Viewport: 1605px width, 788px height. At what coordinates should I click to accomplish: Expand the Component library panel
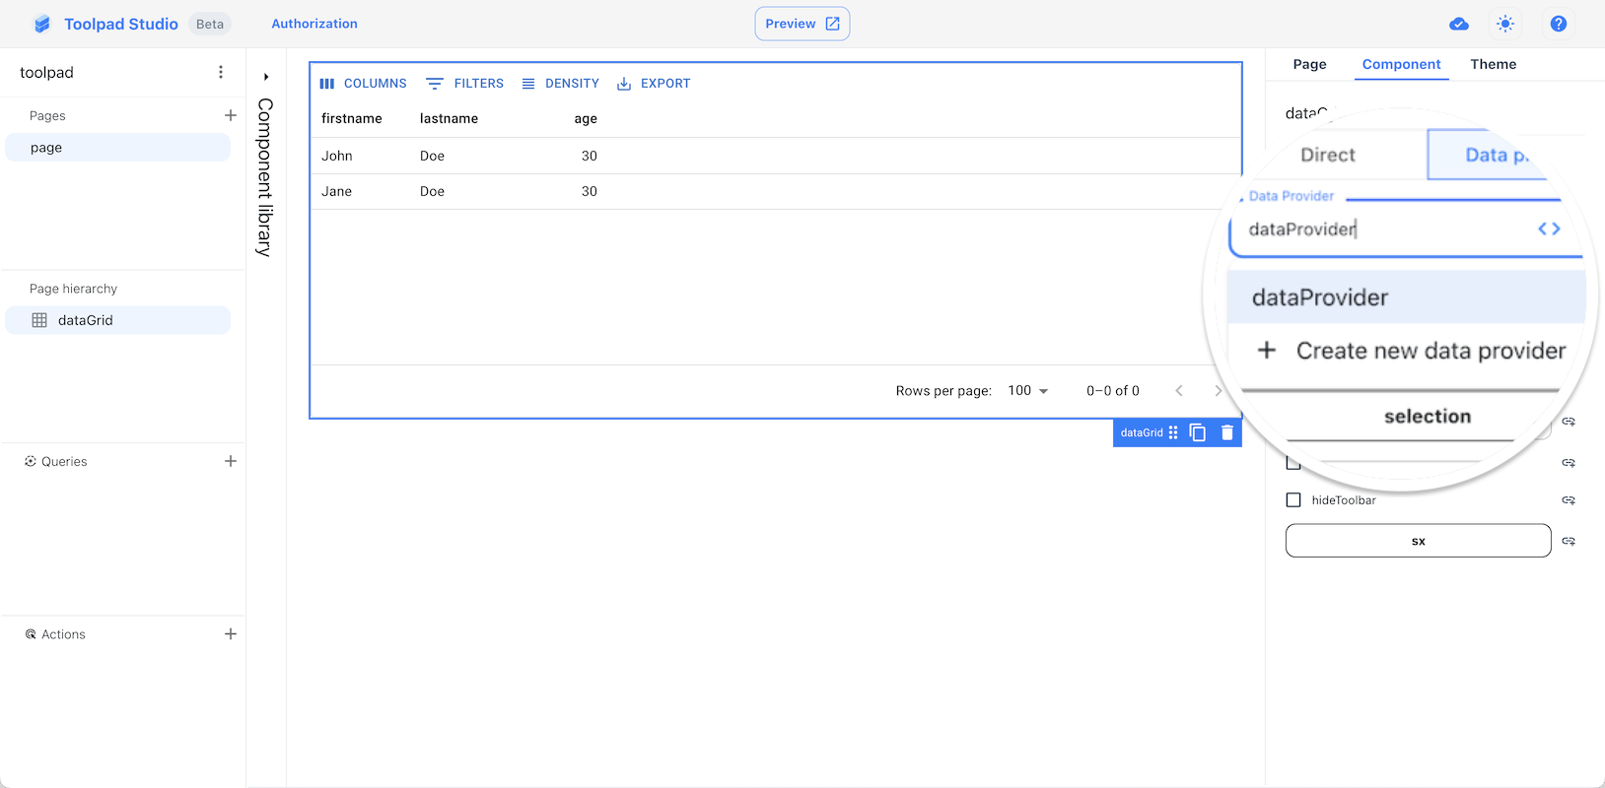click(x=266, y=77)
